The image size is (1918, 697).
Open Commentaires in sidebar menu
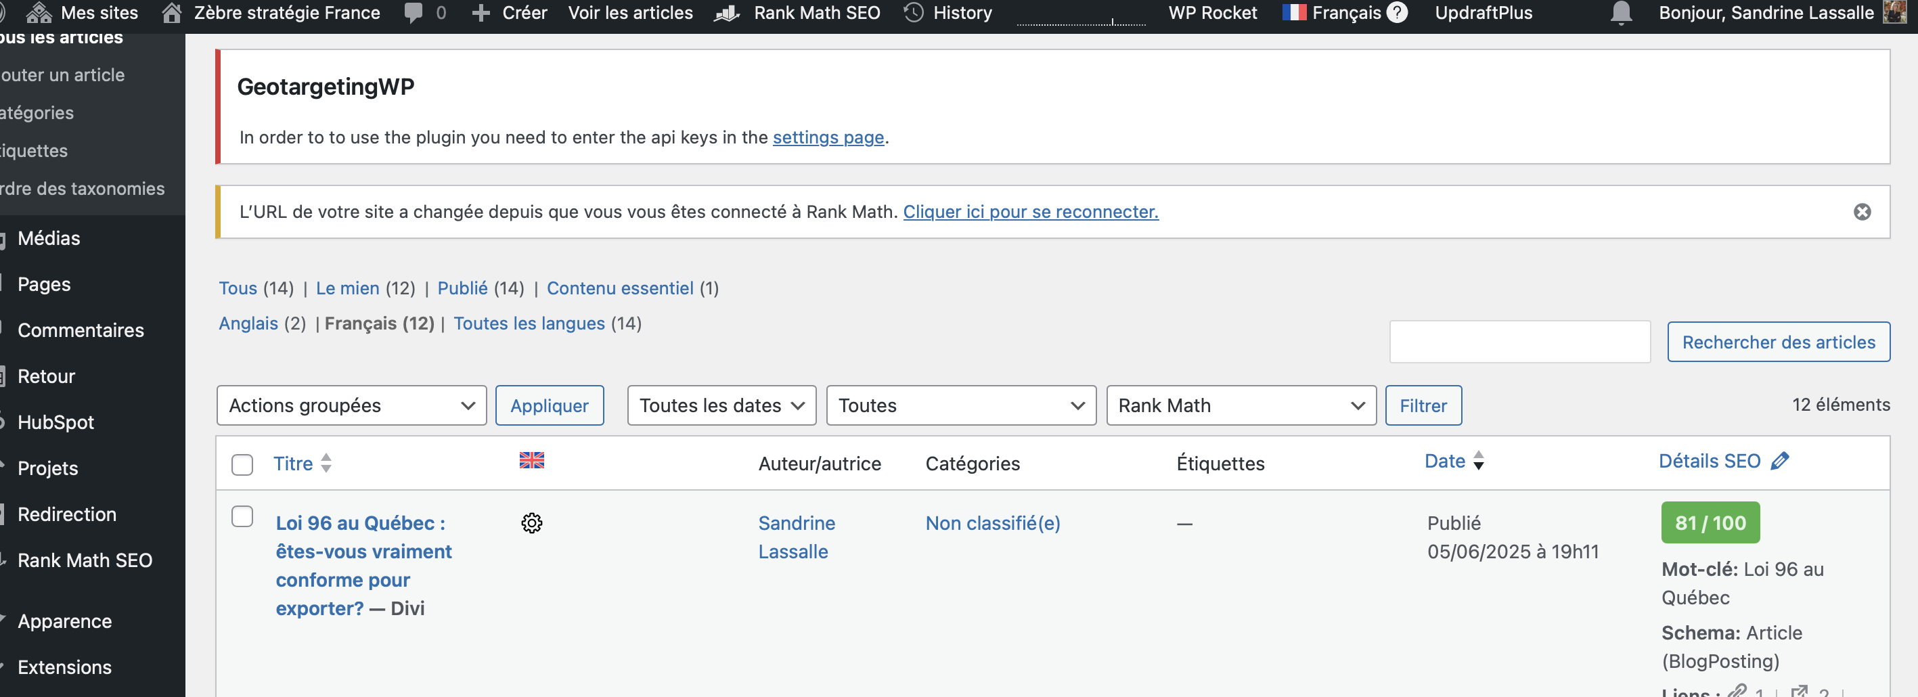pos(81,331)
